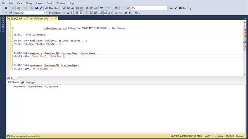Screen dimensions: 248x139
Task: Click the Paste clipboard icon
Action: click(x=96, y=8)
